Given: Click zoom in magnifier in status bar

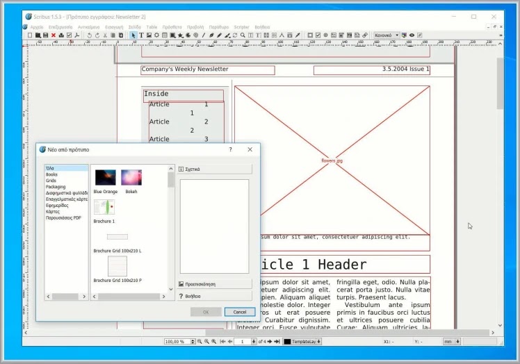Looking at the screenshot, I should (214, 342).
